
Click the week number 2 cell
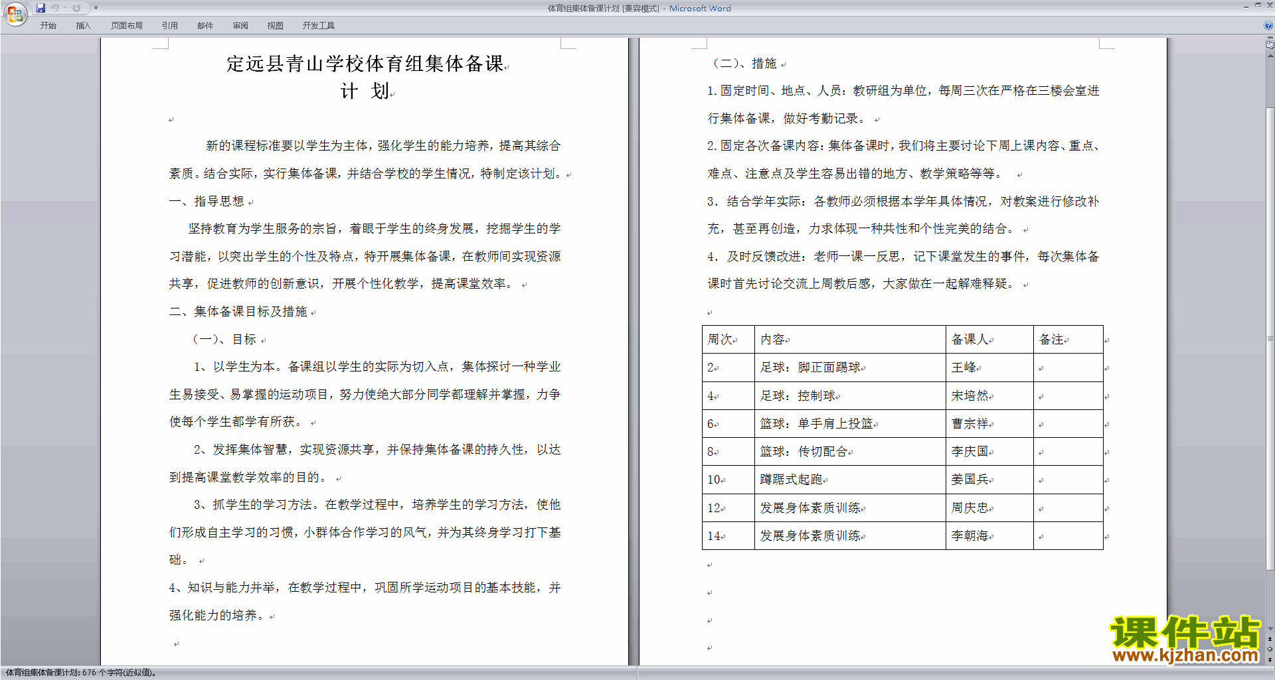(728, 367)
